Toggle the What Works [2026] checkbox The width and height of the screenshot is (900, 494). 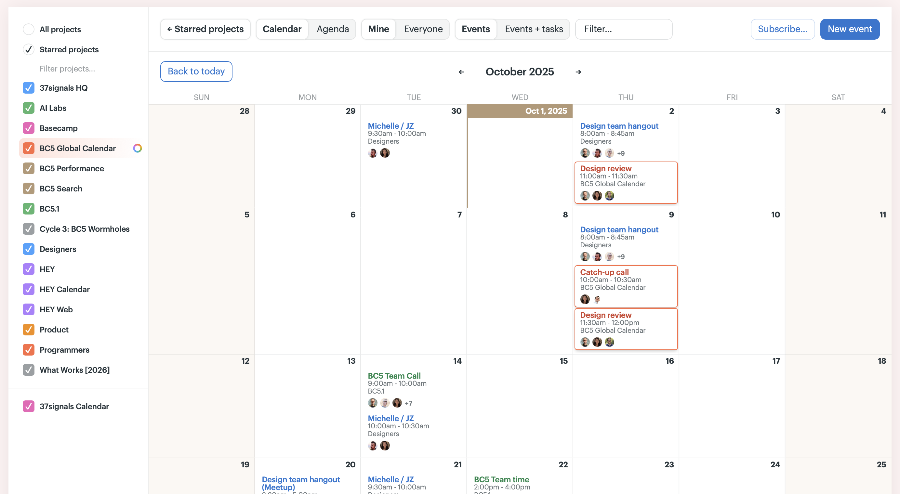point(29,370)
